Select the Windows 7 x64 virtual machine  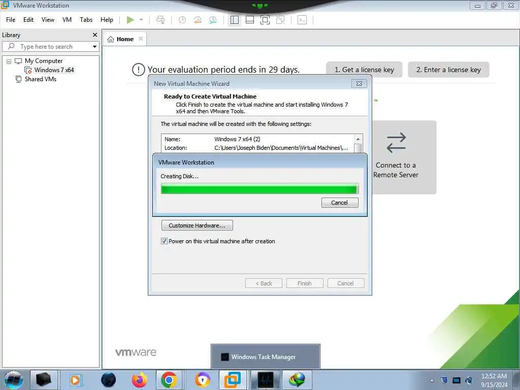[x=54, y=70]
